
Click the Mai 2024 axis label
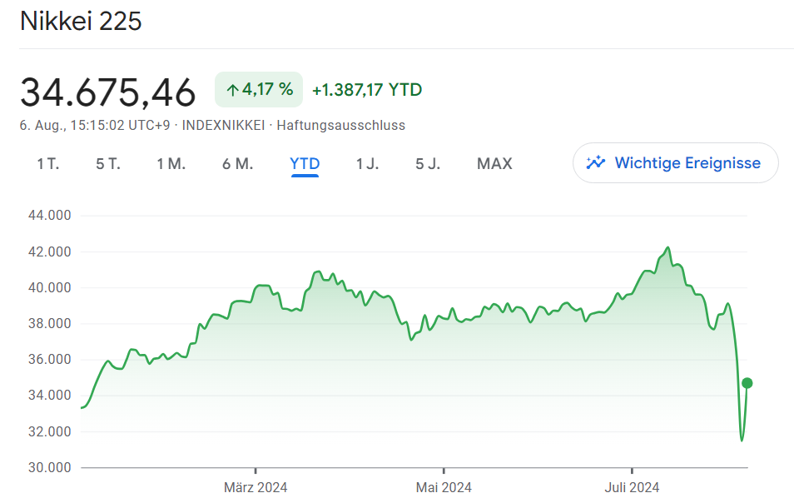pyautogui.click(x=444, y=487)
